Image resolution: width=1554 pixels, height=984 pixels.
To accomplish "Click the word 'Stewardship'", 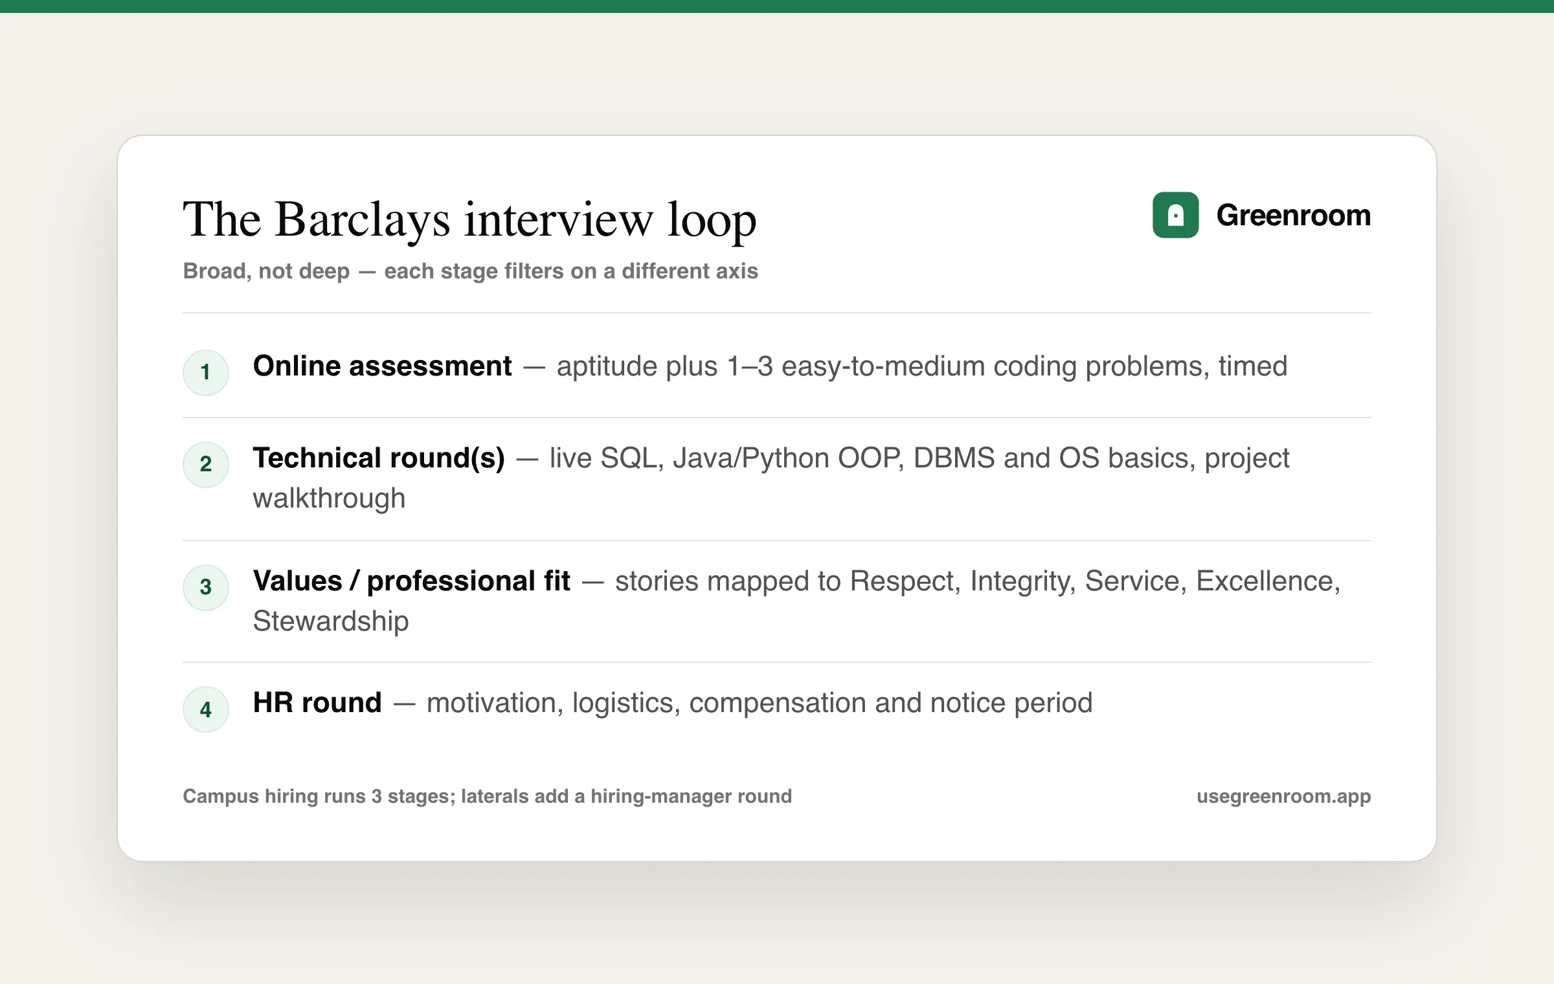I will tap(331, 621).
